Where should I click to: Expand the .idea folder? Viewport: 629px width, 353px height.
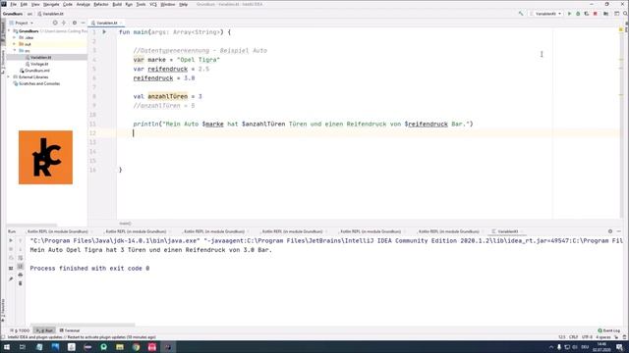click(x=15, y=37)
